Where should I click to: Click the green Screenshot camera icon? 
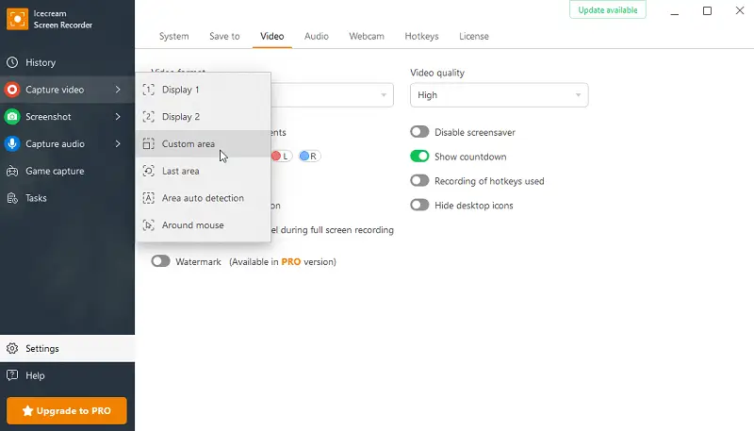pyautogui.click(x=12, y=116)
